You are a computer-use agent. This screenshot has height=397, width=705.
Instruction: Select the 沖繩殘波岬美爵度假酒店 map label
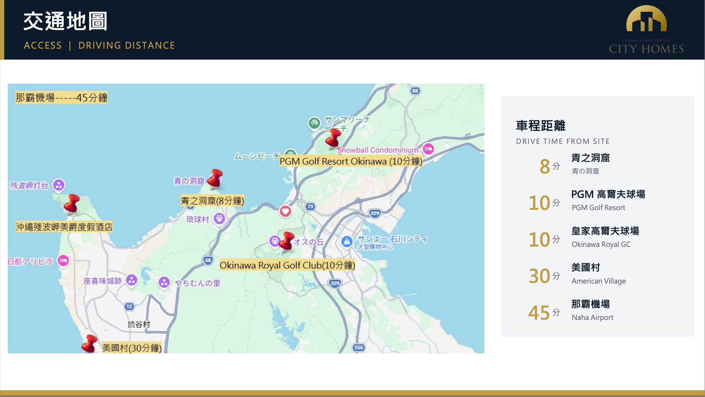point(64,227)
